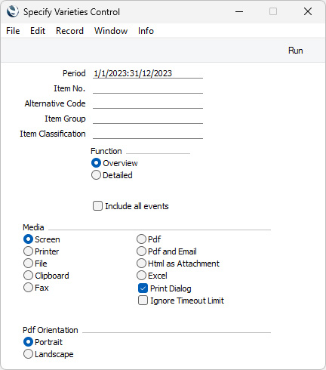326x370 pixels.
Task: Focus the Item Classification field
Action: coord(148,134)
